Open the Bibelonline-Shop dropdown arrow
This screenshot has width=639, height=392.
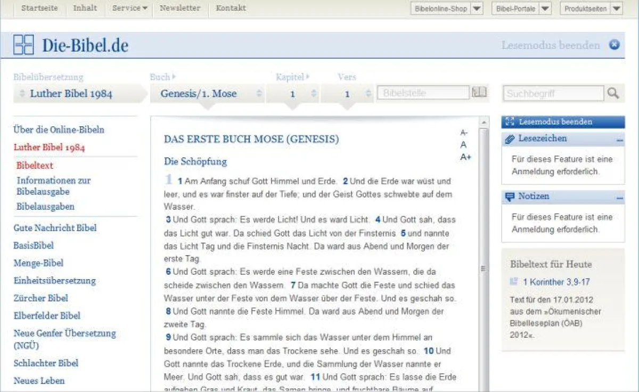pos(477,9)
